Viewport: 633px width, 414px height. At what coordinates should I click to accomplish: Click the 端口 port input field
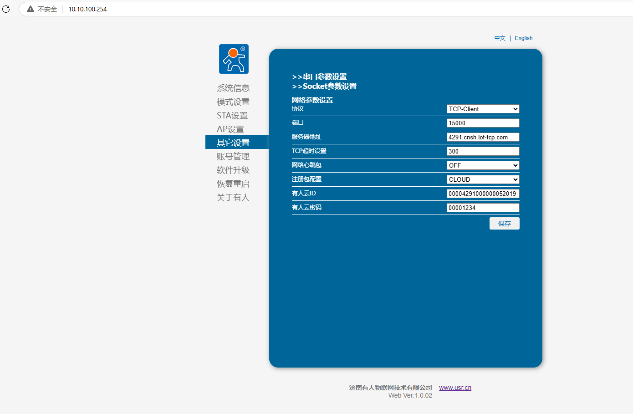tap(483, 123)
